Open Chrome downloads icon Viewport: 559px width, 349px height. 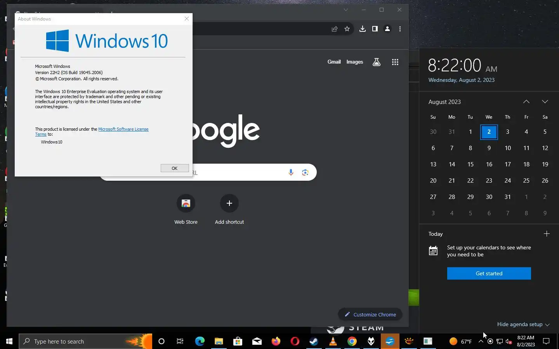[x=362, y=29]
